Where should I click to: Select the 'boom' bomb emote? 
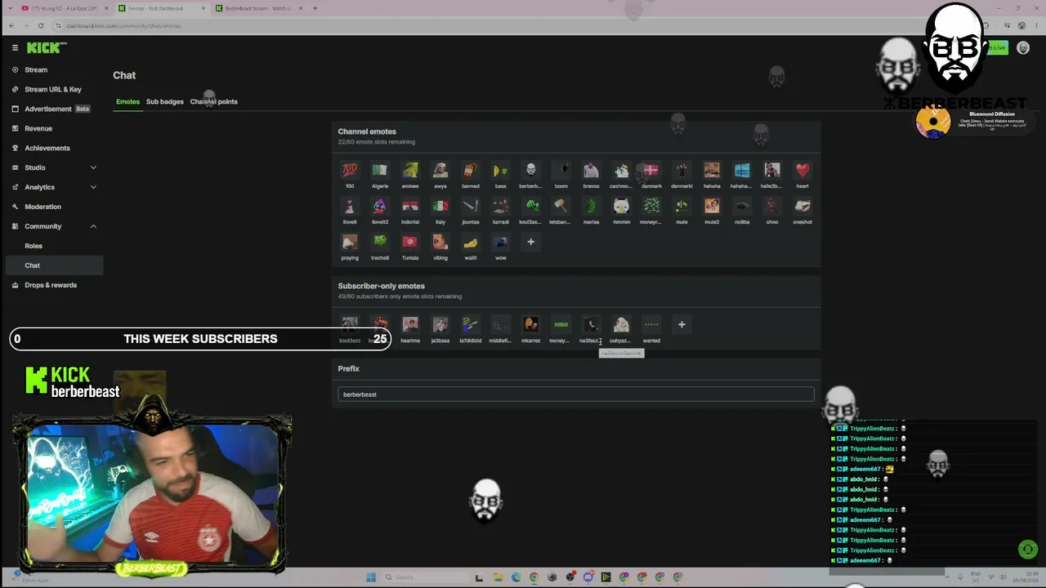[x=561, y=171]
